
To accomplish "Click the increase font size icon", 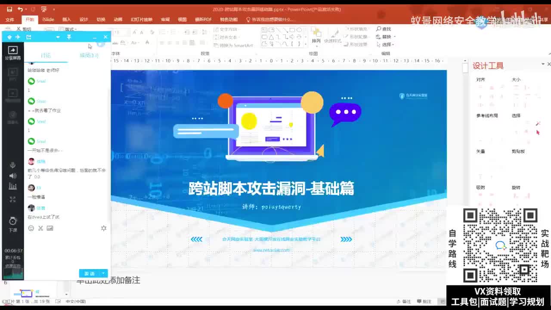I will click(135, 32).
